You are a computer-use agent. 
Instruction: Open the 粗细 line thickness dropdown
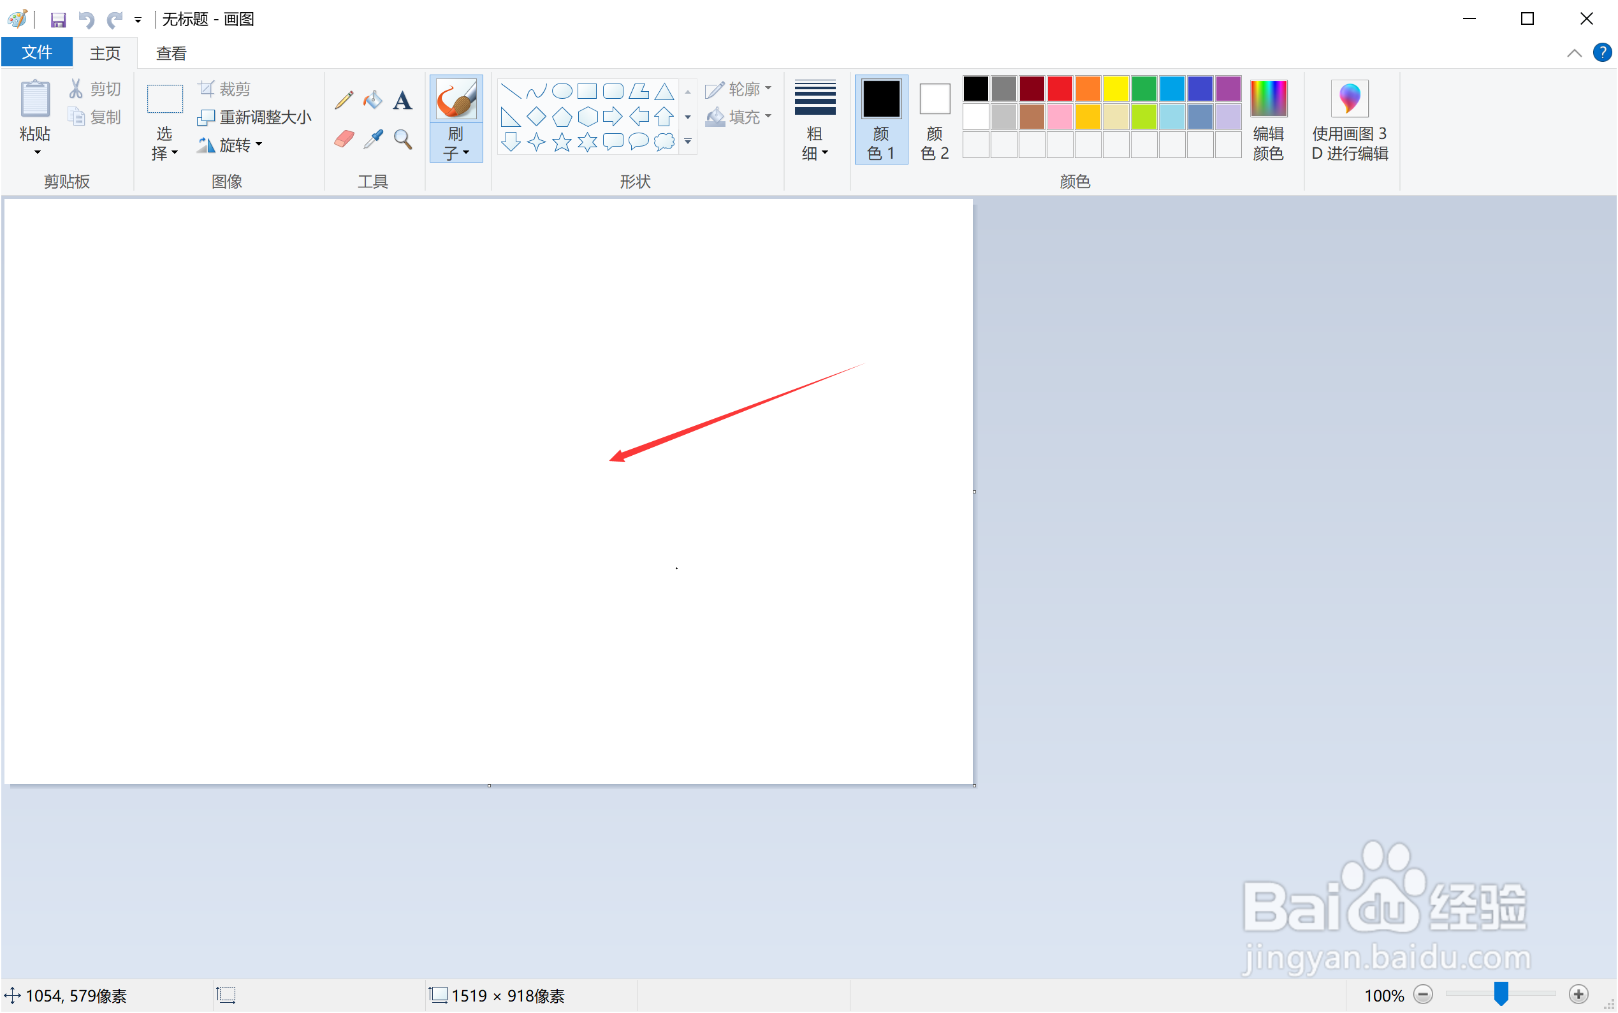815,119
